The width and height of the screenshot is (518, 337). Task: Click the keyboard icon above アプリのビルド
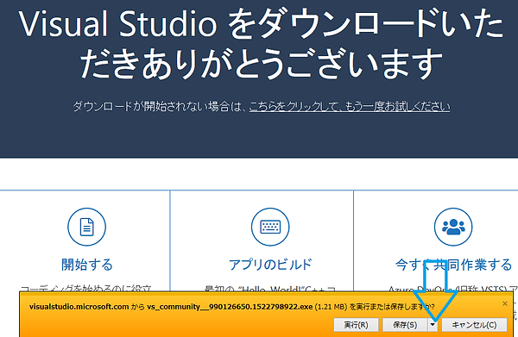coord(270,227)
